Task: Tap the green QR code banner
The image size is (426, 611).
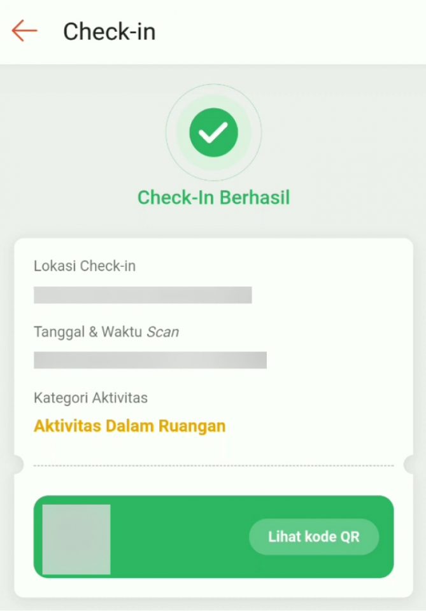Action: click(x=213, y=537)
